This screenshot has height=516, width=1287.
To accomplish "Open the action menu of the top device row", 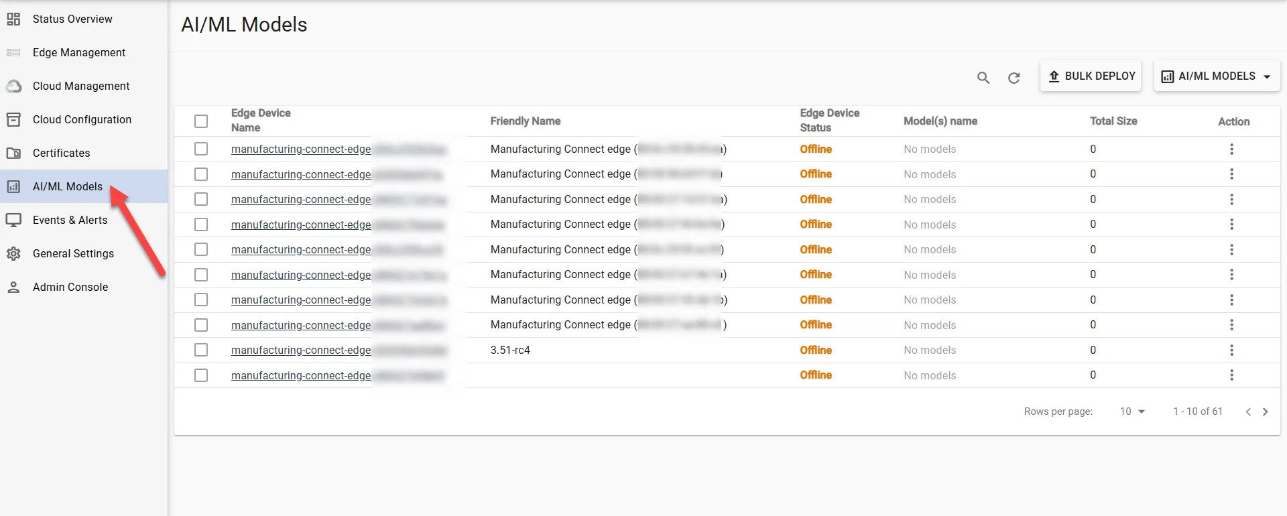I will pos(1231,149).
